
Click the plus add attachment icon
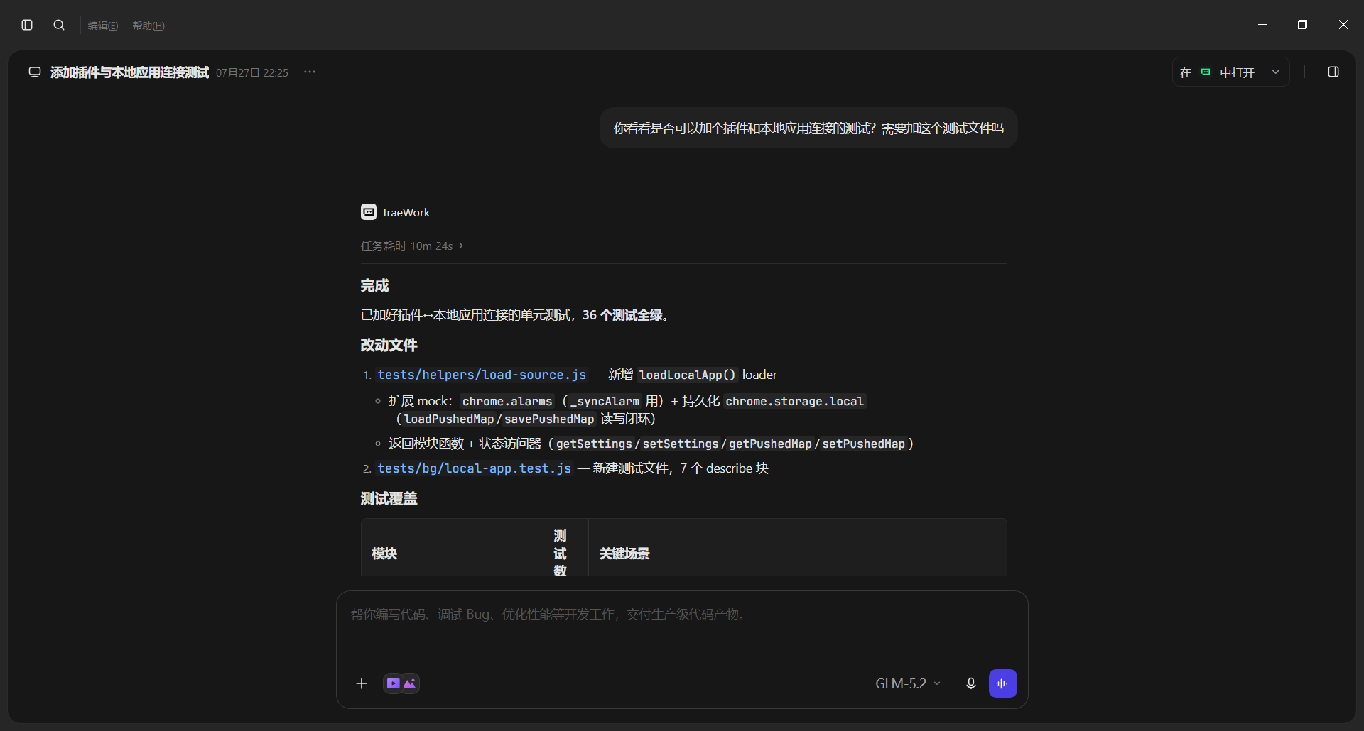(x=362, y=683)
